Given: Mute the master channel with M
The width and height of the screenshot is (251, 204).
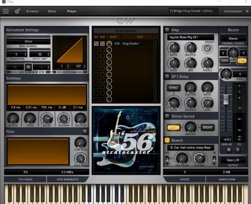Looking at the screenshot, I should [x=229, y=150].
